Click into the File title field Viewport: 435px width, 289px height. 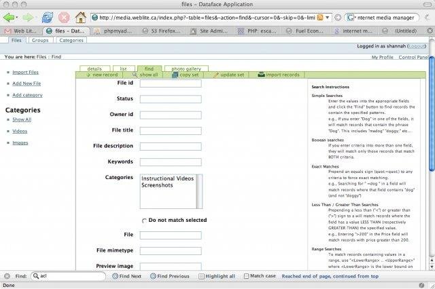pos(171,131)
